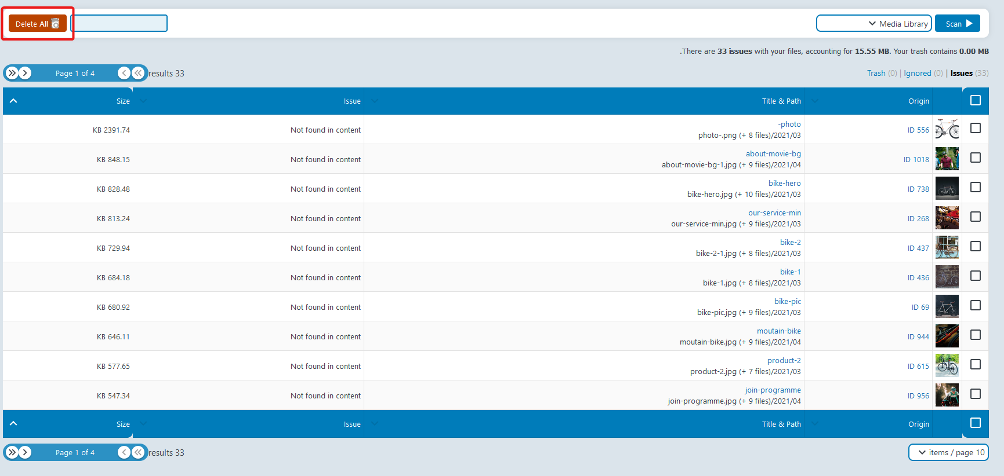The image size is (1004, 476).
Task: Open the bicycle thumbnail for the photo entry
Action: (x=947, y=129)
